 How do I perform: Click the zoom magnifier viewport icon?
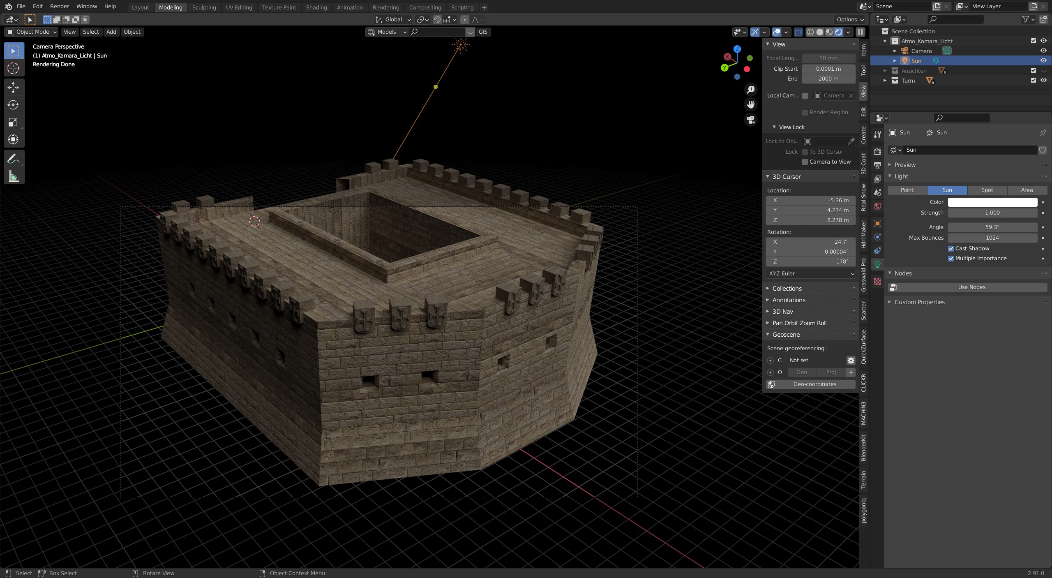coord(751,90)
